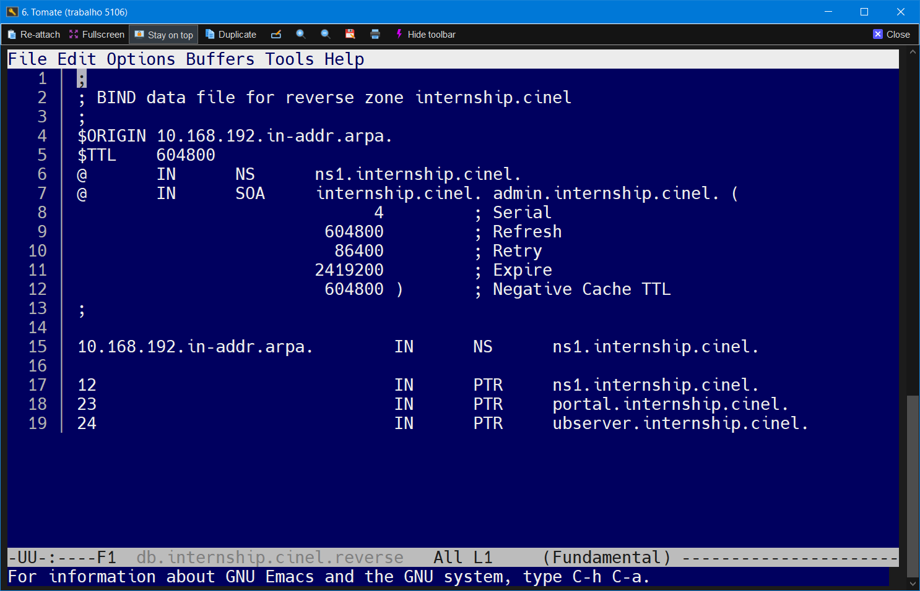Viewport: 920px width, 591px height.
Task: Expand the Options menu
Action: pos(141,59)
